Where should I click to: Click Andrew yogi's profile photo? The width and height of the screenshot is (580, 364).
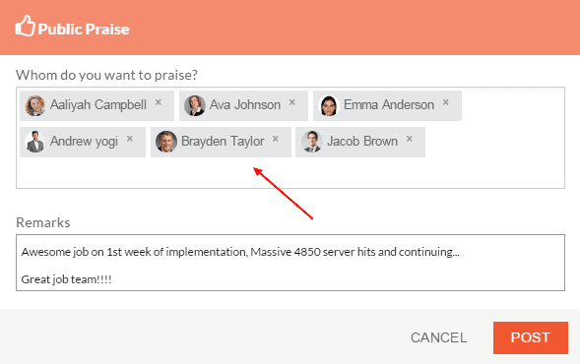point(35,142)
